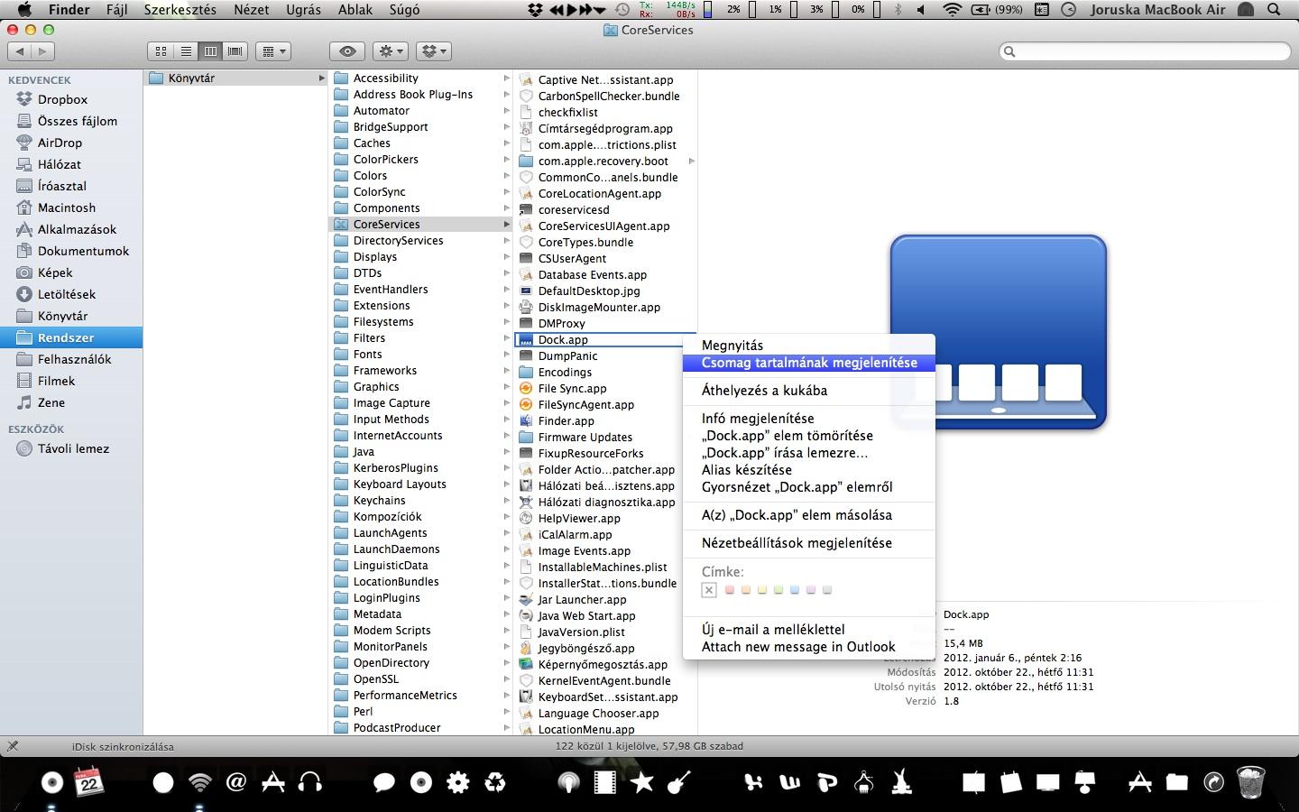Image resolution: width=1299 pixels, height=812 pixels.
Task: Apply the green label color
Action: point(778,590)
